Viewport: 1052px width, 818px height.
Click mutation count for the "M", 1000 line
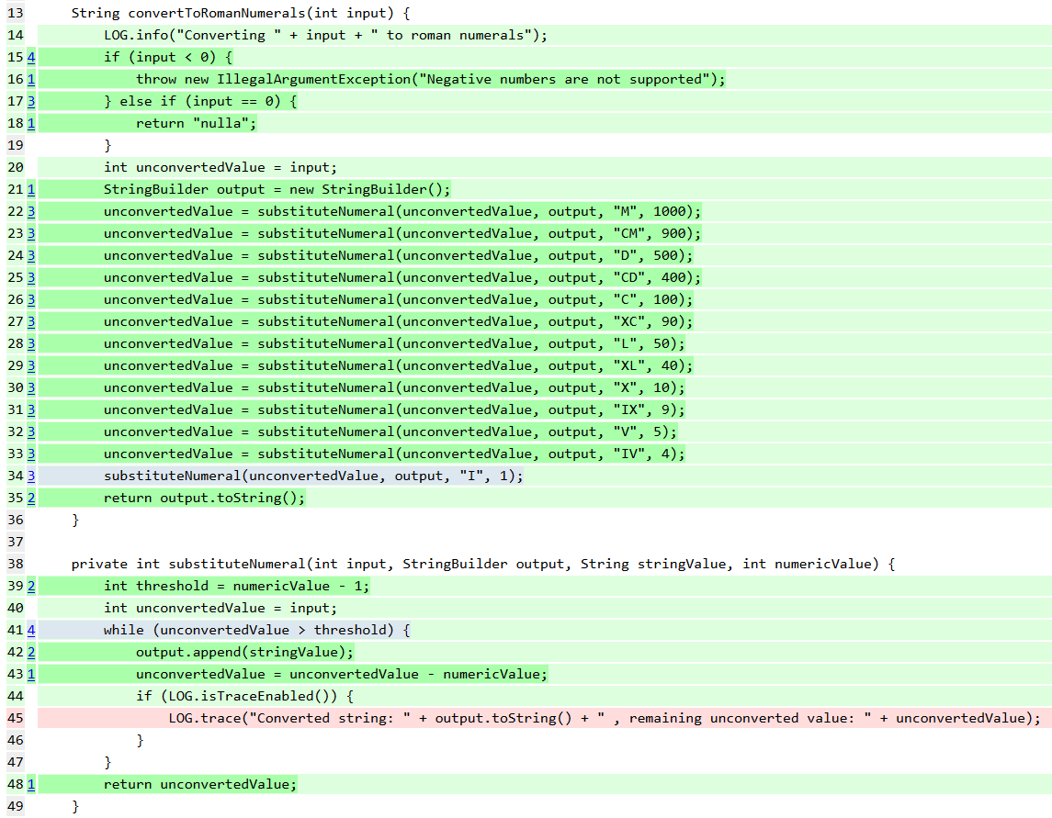[31, 211]
